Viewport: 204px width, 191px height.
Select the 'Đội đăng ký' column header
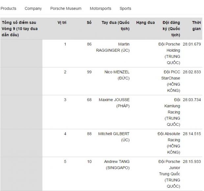coord(171,29)
